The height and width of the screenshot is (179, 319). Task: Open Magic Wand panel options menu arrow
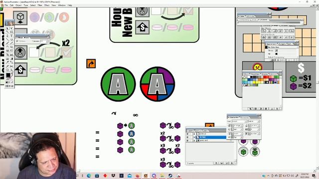coord(48,37)
